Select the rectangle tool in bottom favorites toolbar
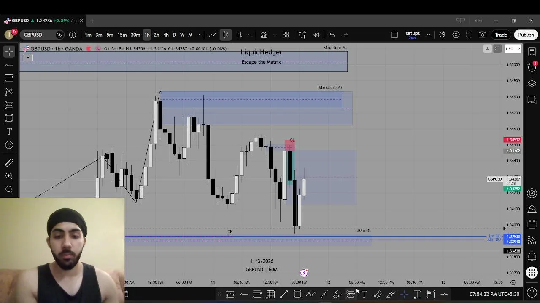Screen dimensions: 540x303 [x=297, y=294]
